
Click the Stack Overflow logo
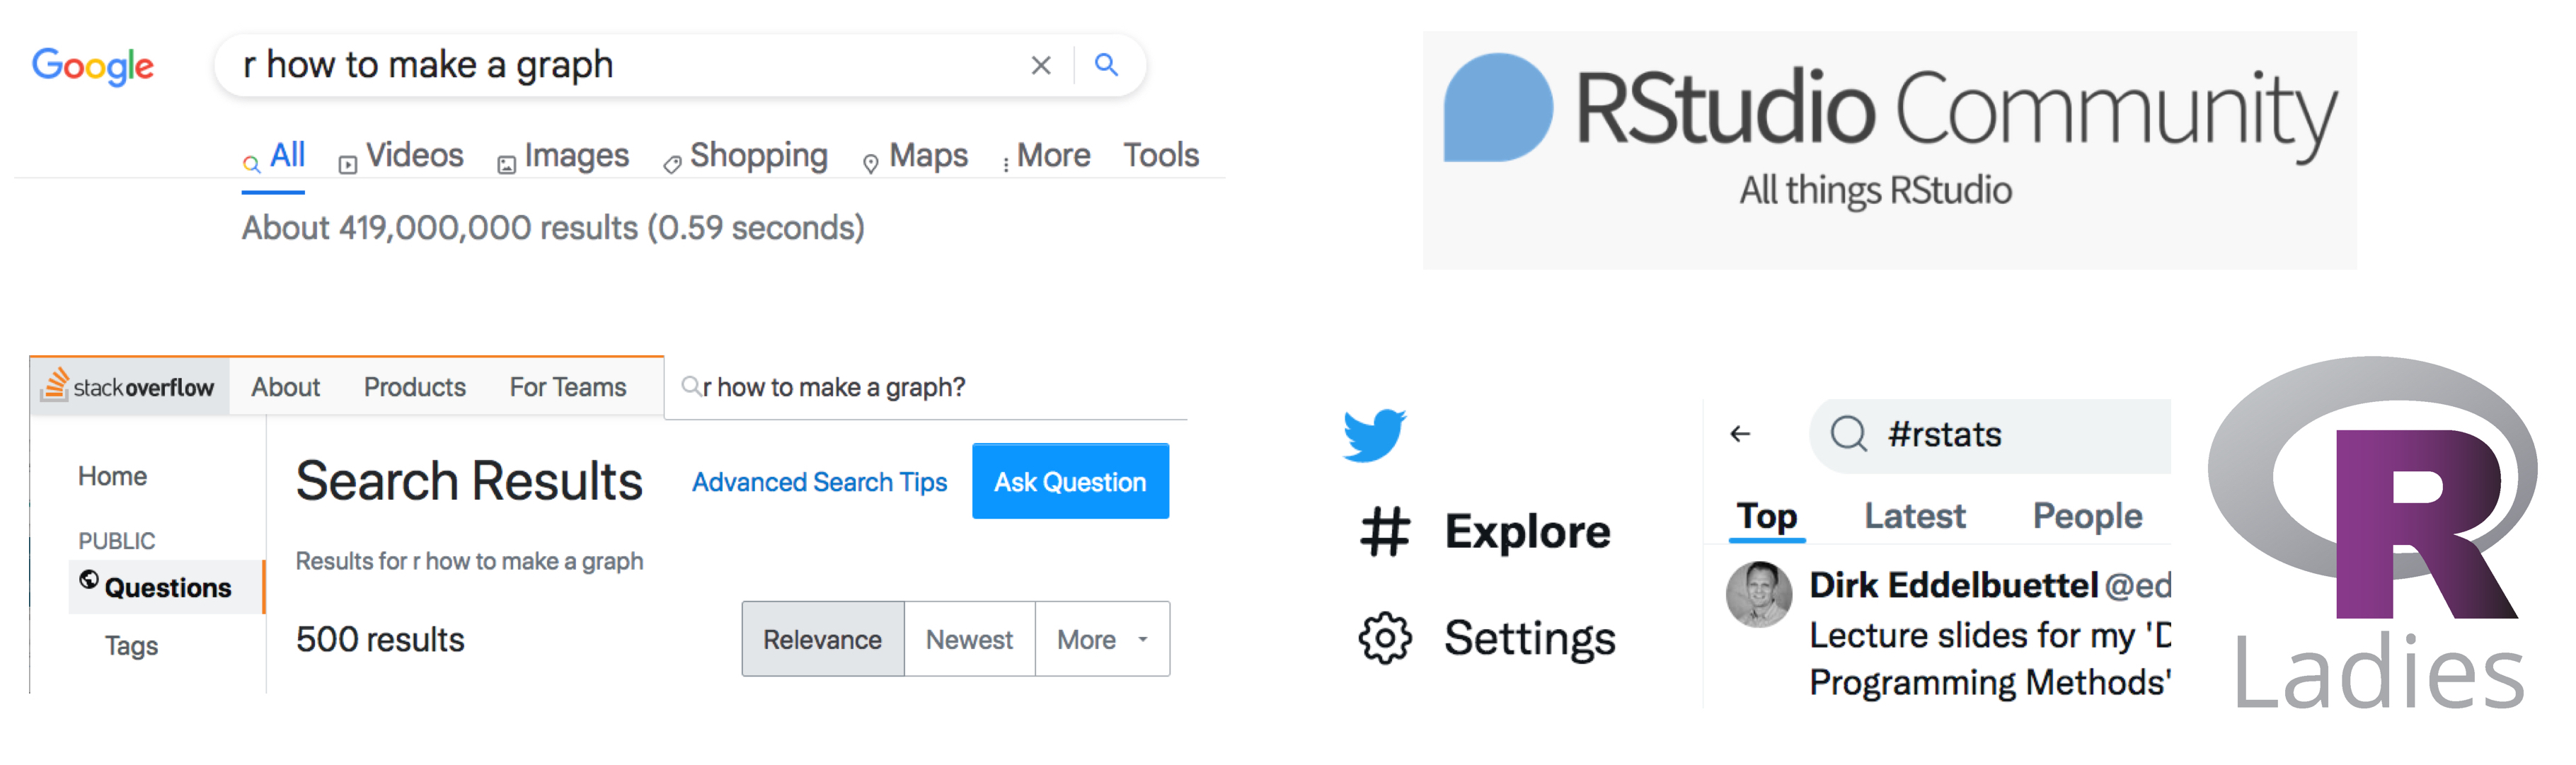pos(128,386)
